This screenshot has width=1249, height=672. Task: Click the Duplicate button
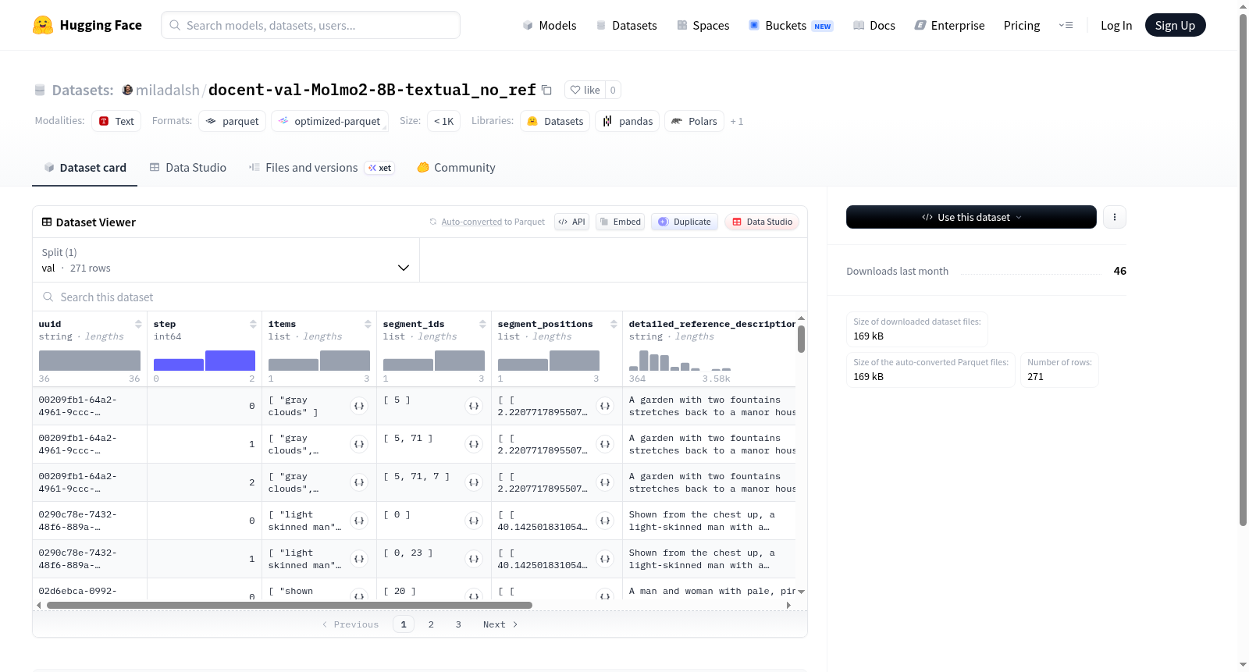[685, 222]
